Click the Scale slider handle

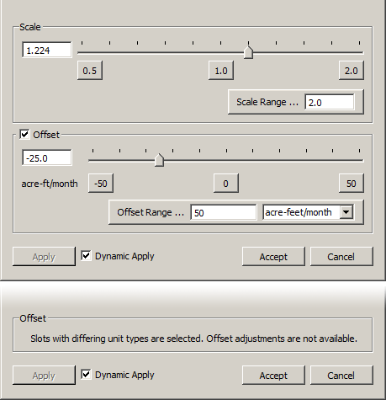248,52
